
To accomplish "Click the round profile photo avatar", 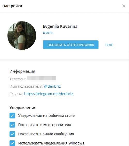I will [22, 35].
